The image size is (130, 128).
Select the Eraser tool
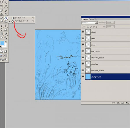(x=1, y=18)
